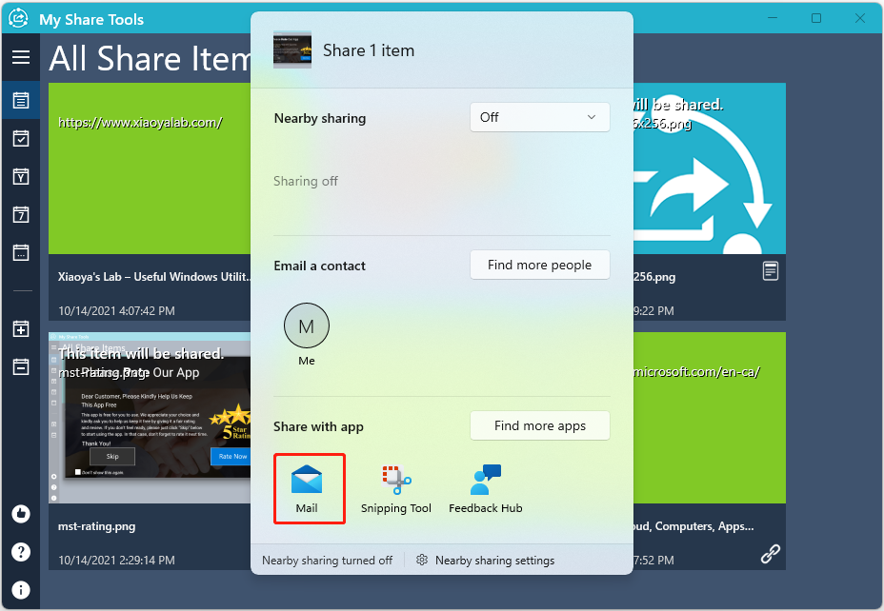Share with Snipping Tool
Viewport: 884px width, 611px height.
[x=396, y=488]
